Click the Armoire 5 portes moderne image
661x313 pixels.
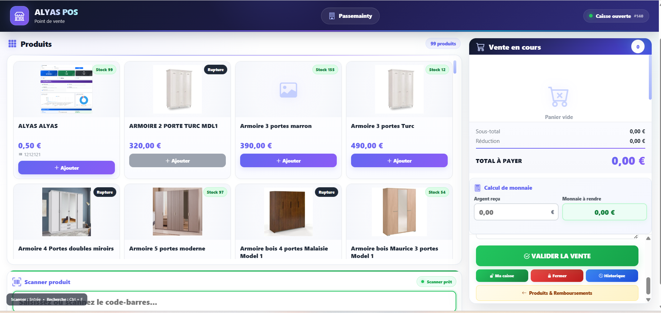[178, 212]
